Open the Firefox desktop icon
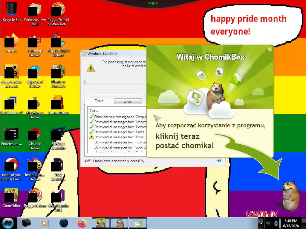Viewport: 306px width, 229px height. (12, 43)
